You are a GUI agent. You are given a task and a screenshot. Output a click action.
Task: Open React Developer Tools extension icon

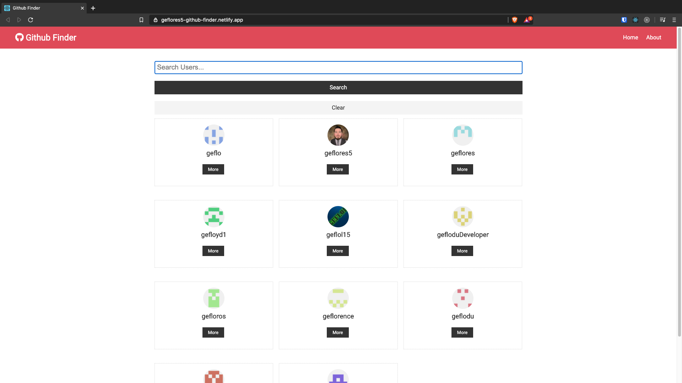(635, 20)
